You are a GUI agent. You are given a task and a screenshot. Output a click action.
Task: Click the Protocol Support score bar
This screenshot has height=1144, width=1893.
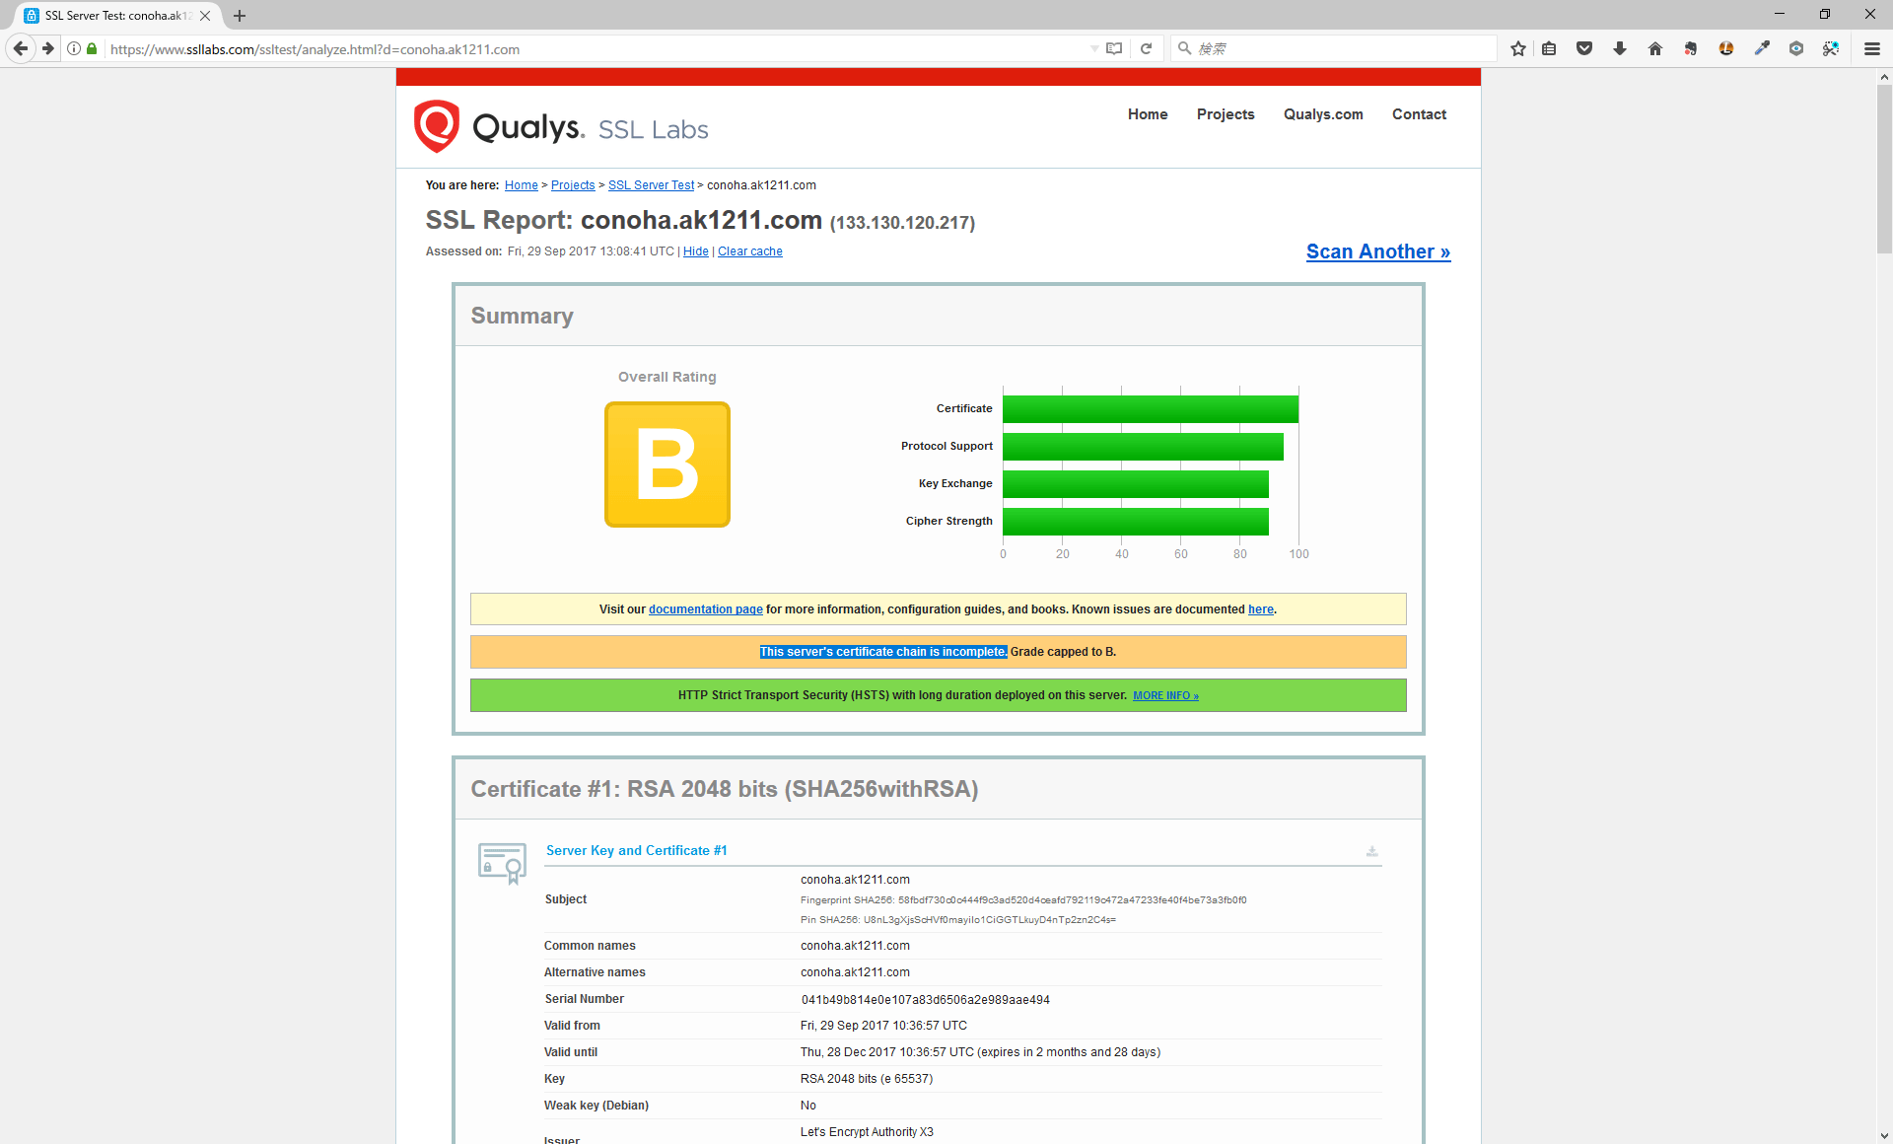coord(1144,446)
